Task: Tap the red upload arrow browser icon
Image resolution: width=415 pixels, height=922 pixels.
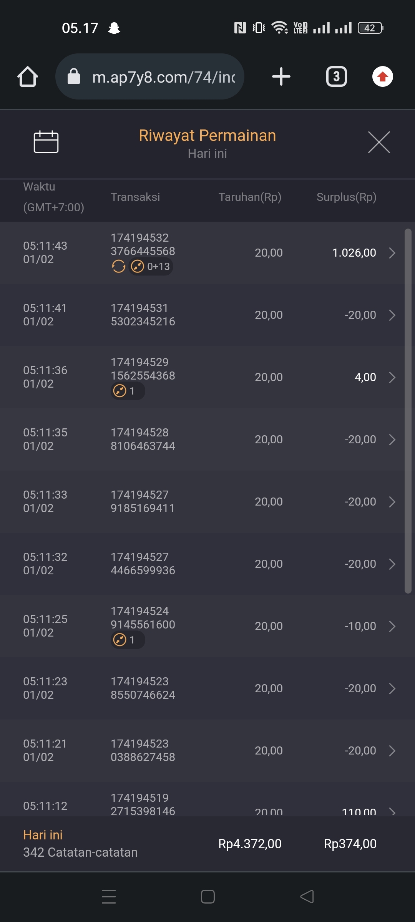Action: (x=382, y=76)
